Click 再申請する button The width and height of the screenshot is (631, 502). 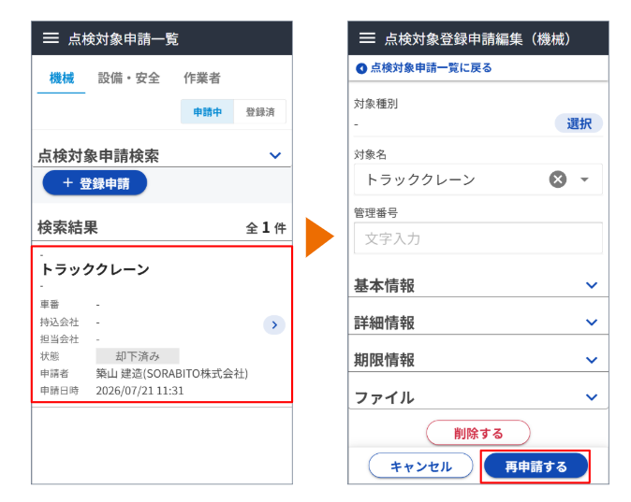point(536,466)
